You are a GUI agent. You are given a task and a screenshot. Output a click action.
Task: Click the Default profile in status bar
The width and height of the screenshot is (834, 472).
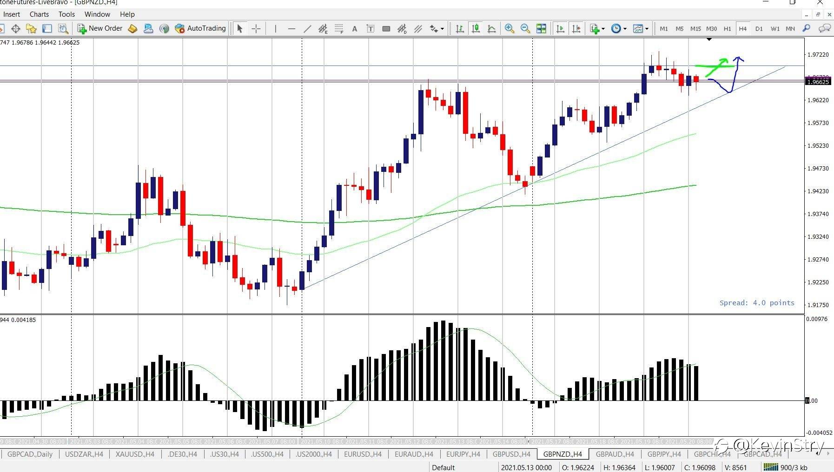pyautogui.click(x=443, y=467)
